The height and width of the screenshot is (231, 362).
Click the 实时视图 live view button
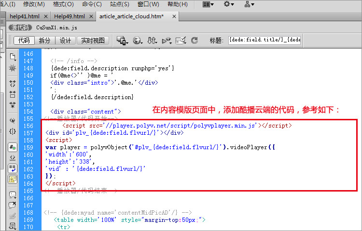pyautogui.click(x=92, y=40)
